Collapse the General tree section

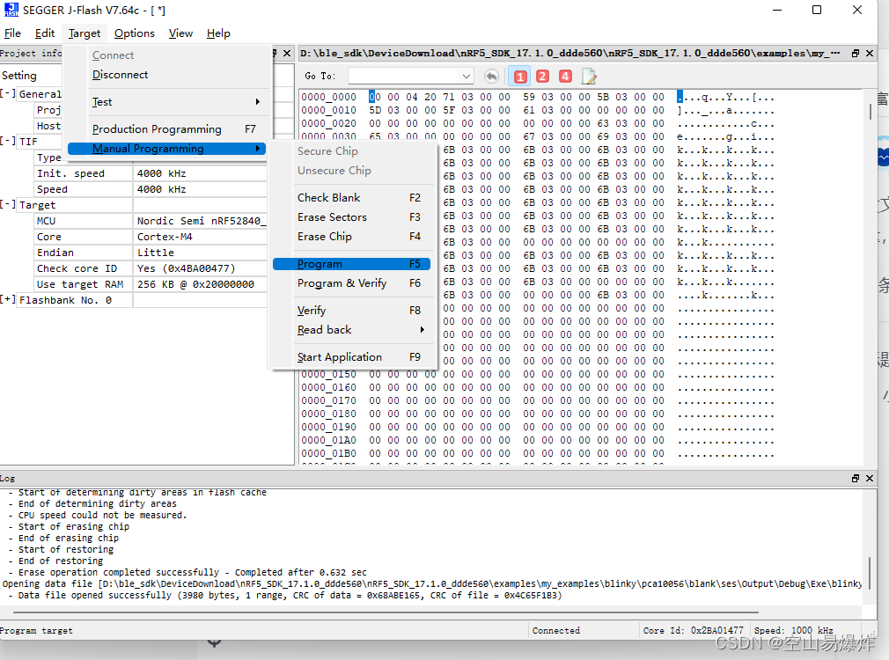7,93
